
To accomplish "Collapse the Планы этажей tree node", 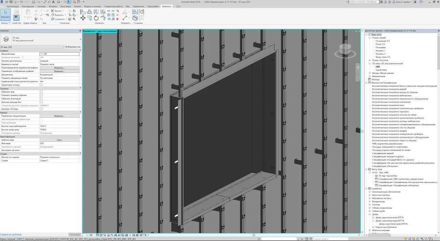I will [x=370, y=38].
